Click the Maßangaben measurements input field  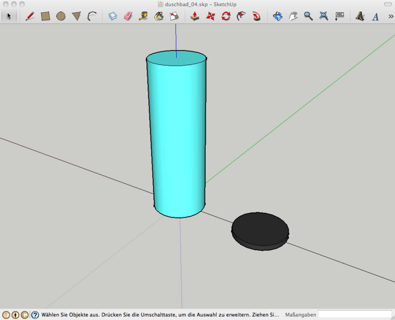point(354,315)
